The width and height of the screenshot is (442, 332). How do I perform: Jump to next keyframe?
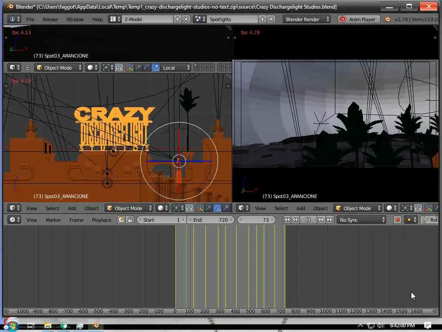pyautogui.click(x=321, y=220)
